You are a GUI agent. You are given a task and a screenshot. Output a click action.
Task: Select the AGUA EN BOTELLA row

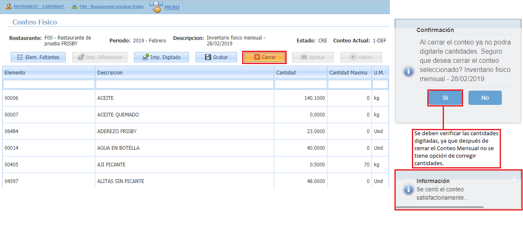coord(196,148)
